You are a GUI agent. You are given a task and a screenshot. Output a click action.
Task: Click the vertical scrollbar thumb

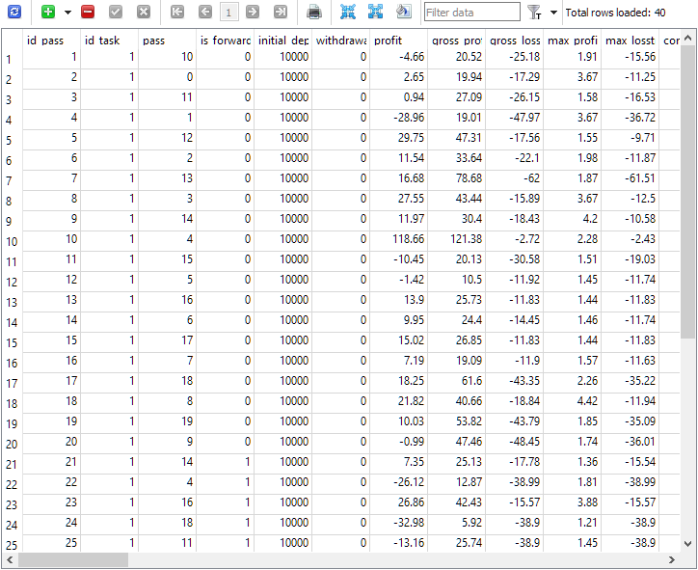[687, 192]
